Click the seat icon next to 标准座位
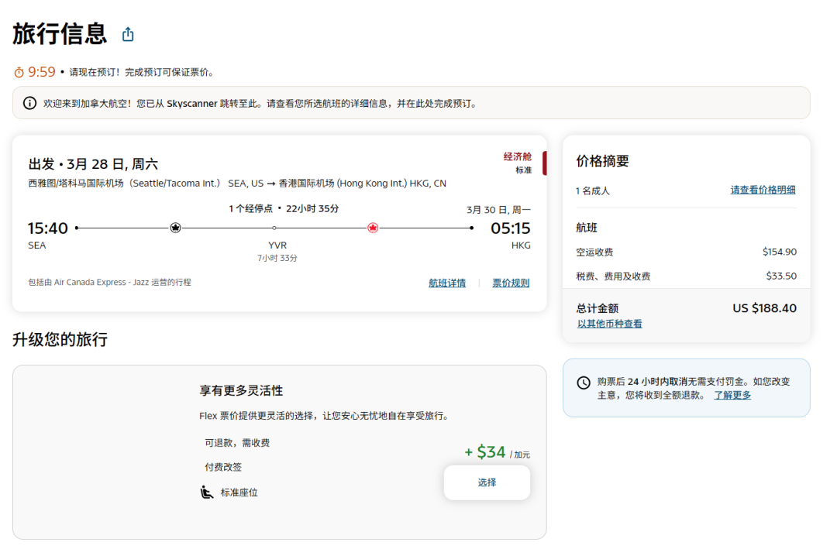This screenshot has height=549, width=837. tap(207, 492)
